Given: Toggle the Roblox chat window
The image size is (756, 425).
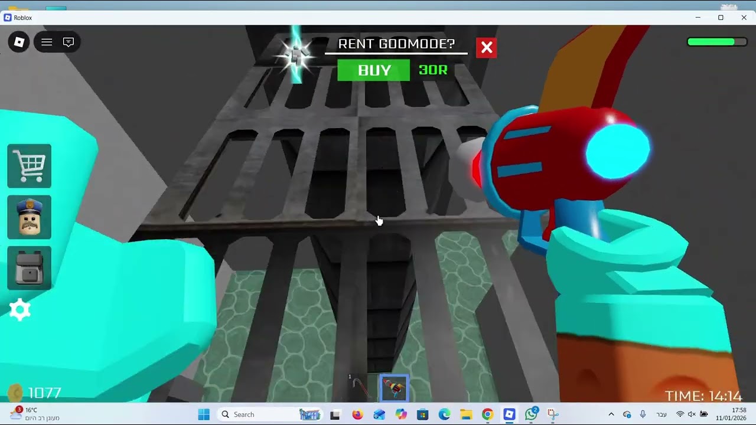Looking at the screenshot, I should pos(69,42).
